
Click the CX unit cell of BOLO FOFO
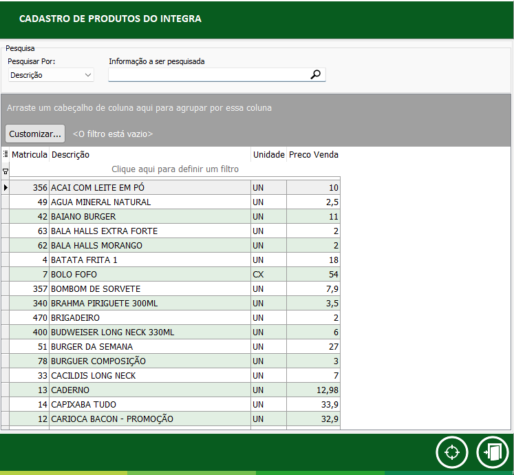269,274
